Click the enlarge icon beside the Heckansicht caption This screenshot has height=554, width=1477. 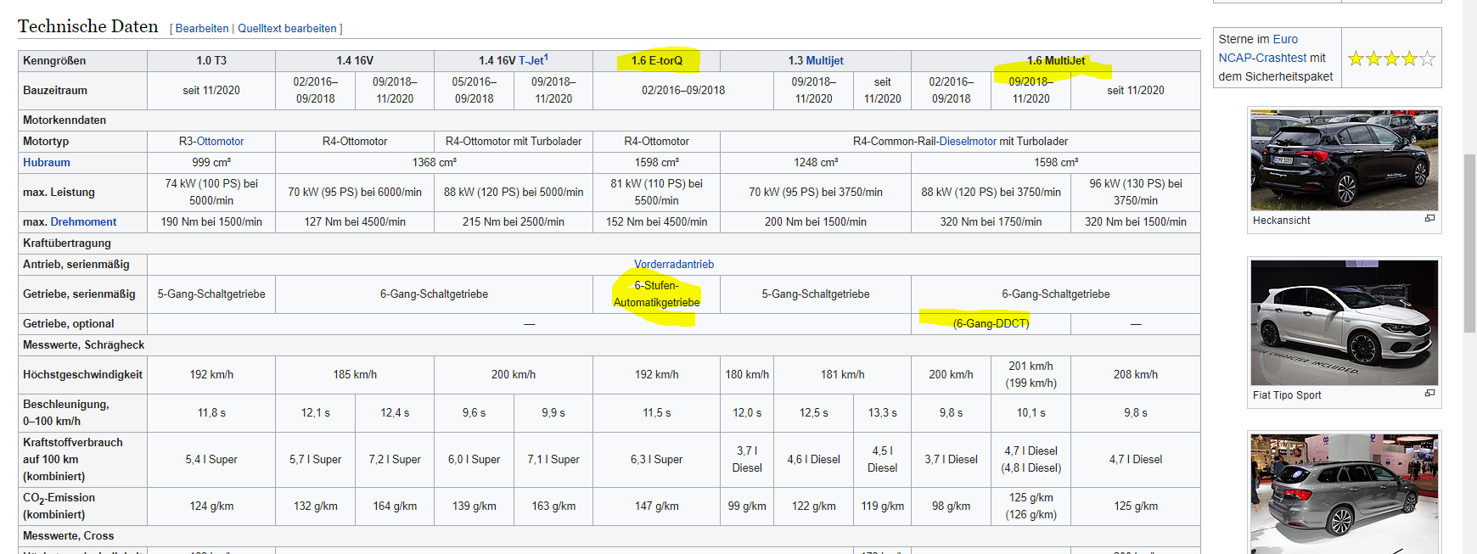click(1429, 219)
